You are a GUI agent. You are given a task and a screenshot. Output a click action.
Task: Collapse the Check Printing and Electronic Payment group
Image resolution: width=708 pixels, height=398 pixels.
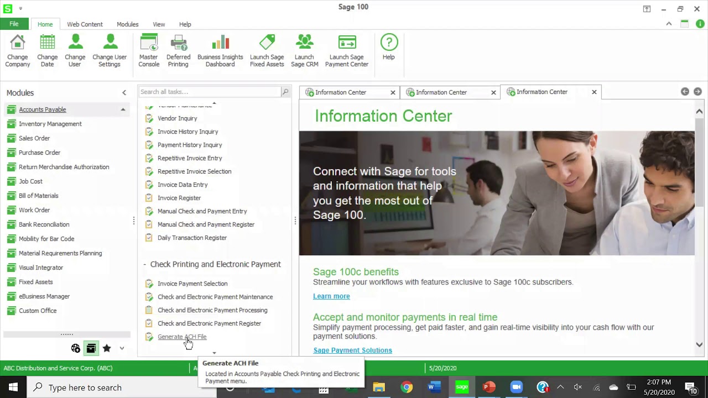[145, 264]
